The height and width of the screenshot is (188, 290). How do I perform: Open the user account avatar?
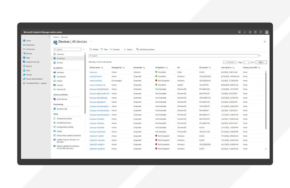267,32
